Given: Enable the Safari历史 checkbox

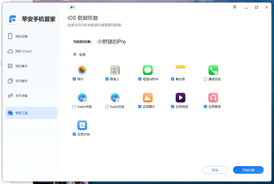Looking at the screenshot, I should click(x=107, y=107).
